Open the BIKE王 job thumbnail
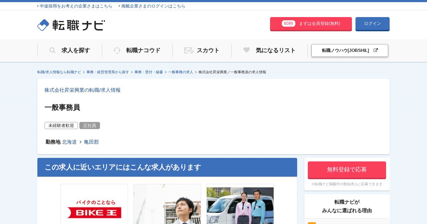 click(x=94, y=204)
